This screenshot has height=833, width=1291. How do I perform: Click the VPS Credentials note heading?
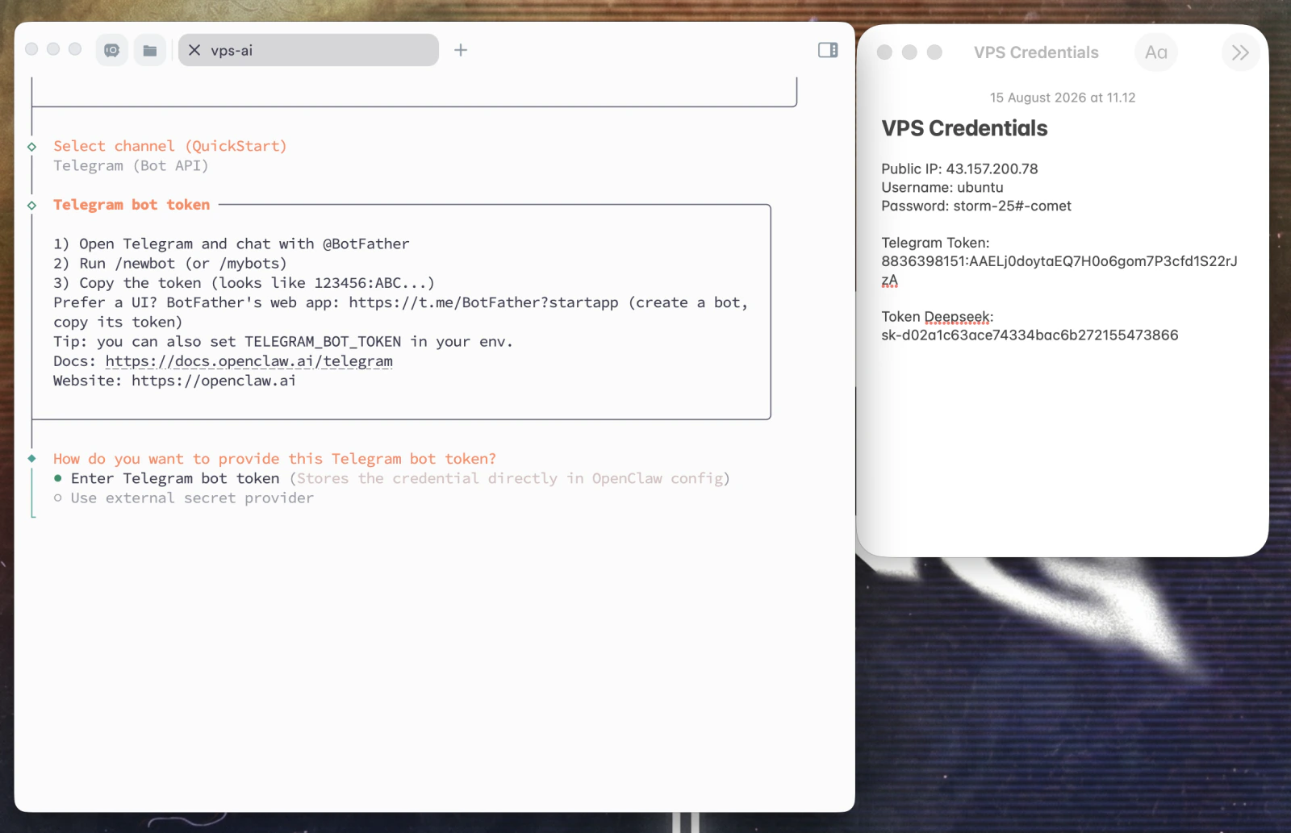click(x=964, y=128)
